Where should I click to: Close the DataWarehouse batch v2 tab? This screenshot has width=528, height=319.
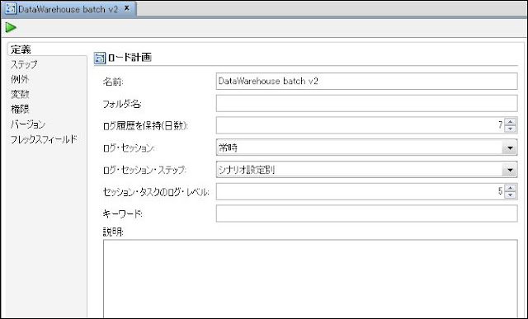point(127,8)
